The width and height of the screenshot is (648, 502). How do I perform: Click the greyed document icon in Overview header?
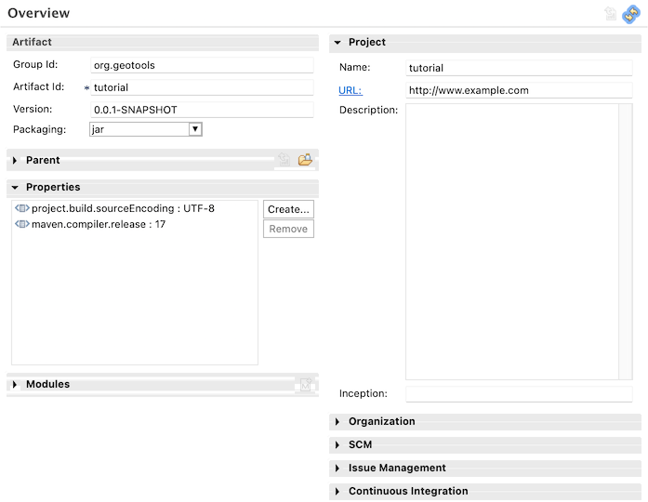(x=611, y=13)
